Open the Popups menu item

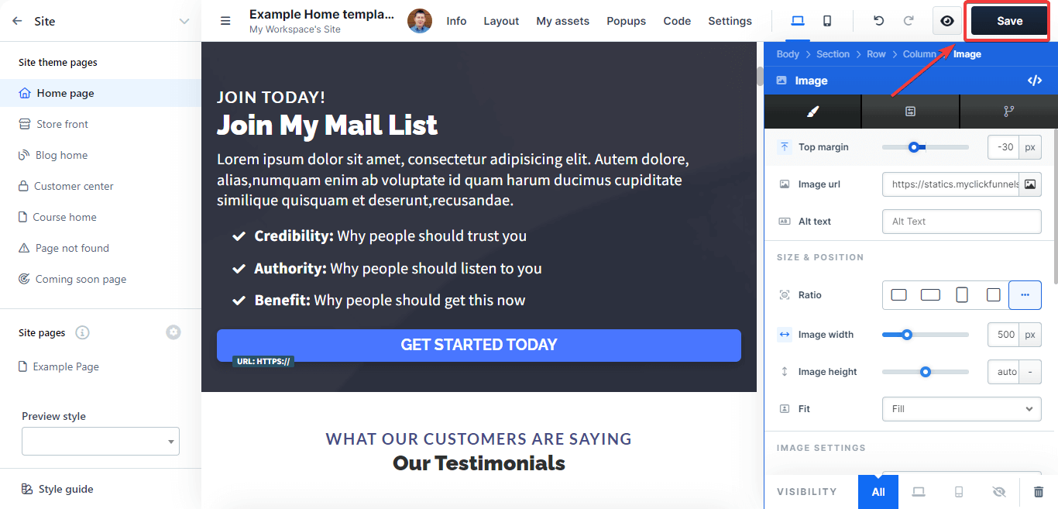click(626, 21)
